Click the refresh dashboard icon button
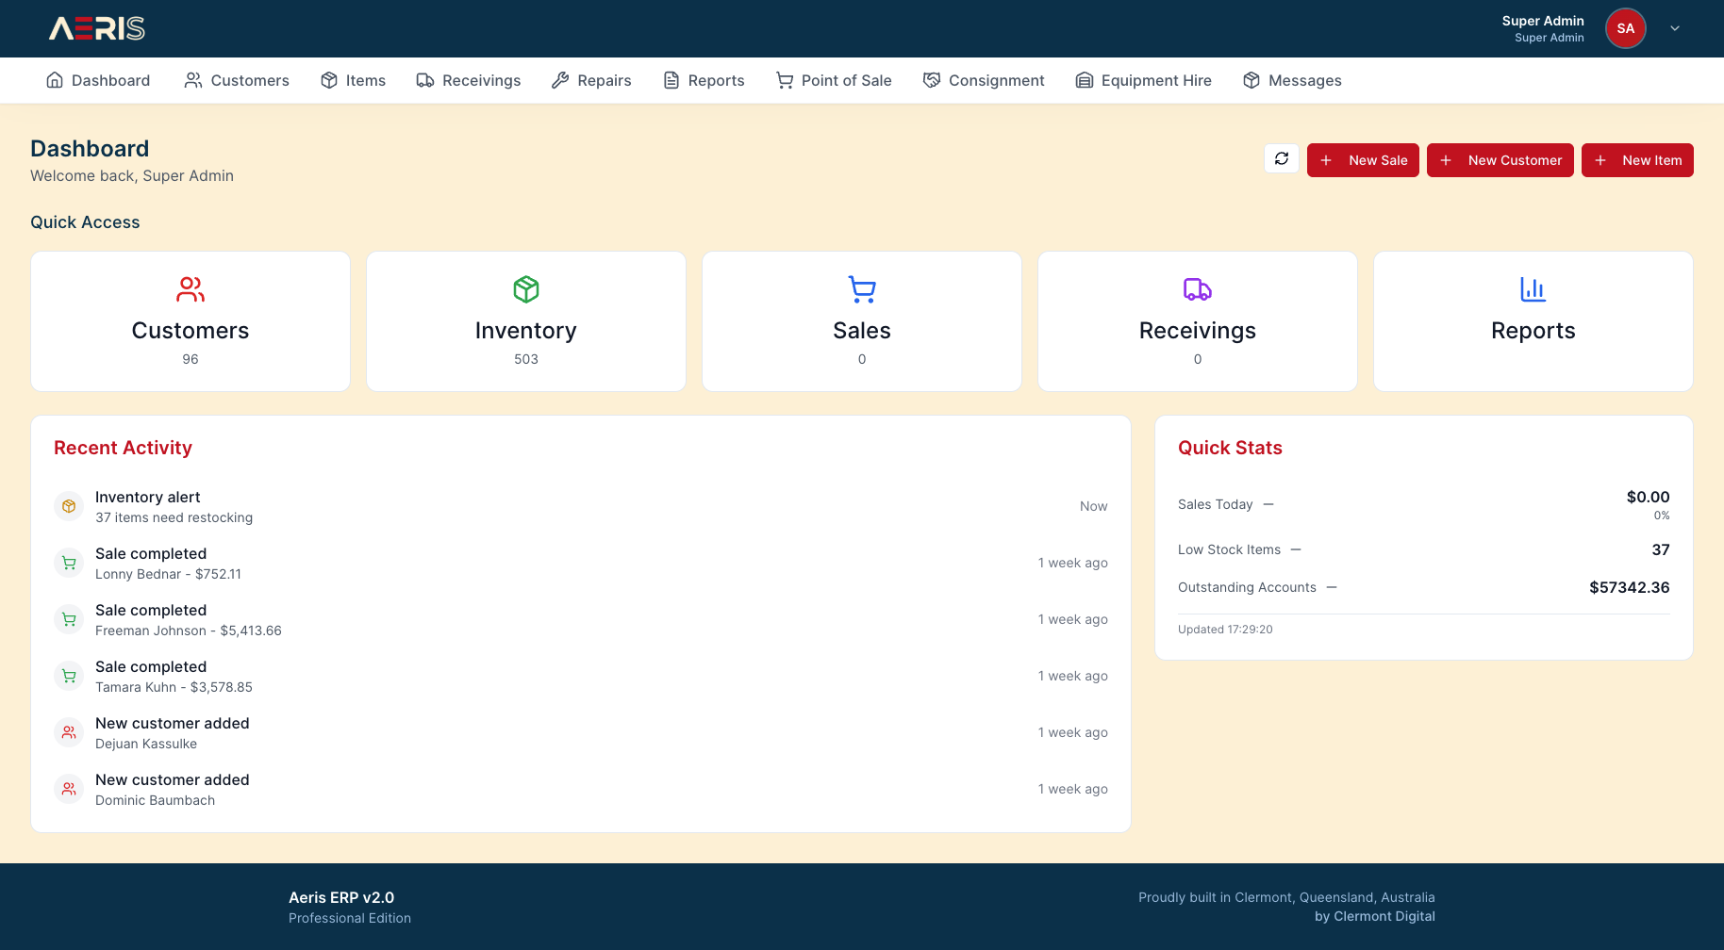Viewport: 1724px width, 950px height. coord(1281,159)
